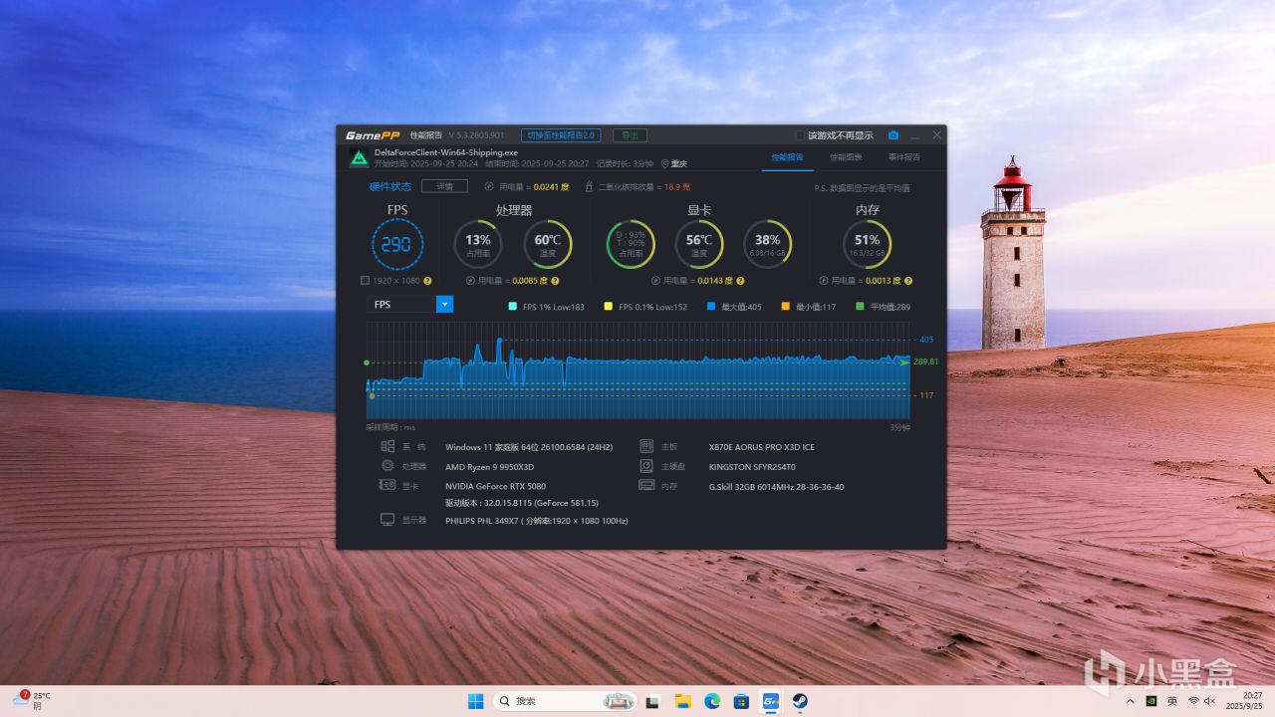Click the GamePP taskbar icon
Image resolution: width=1275 pixels, height=717 pixels.
point(770,701)
